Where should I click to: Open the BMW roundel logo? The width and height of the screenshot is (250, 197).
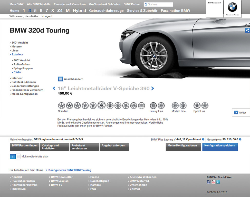[232, 7]
